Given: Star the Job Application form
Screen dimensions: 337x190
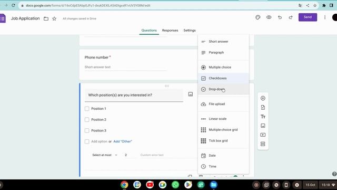Looking at the screenshot, I should click(54, 19).
